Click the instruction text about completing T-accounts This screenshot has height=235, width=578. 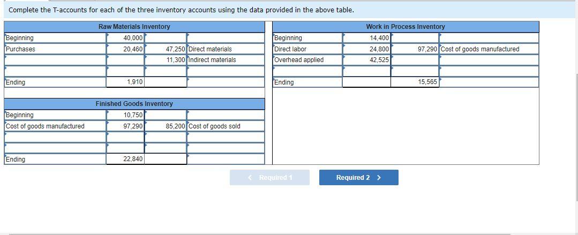click(181, 10)
